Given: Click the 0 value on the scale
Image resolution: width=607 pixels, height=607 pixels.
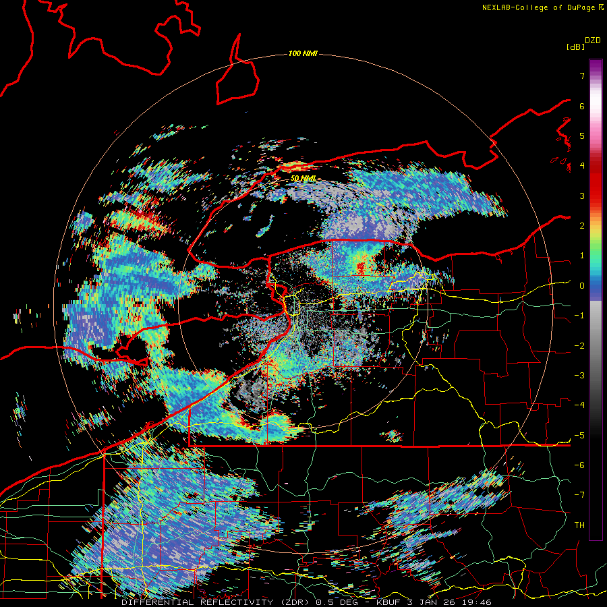Looking at the screenshot, I should pos(582,286).
